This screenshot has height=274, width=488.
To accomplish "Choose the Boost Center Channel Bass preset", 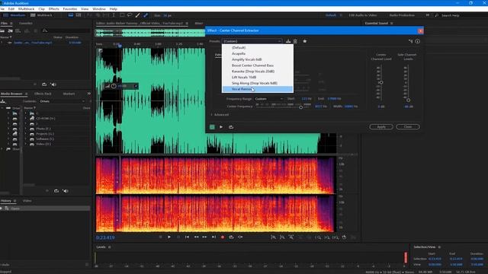I will click(x=258, y=65).
